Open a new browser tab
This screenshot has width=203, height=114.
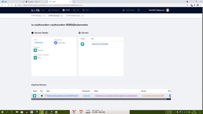pos(74,2)
